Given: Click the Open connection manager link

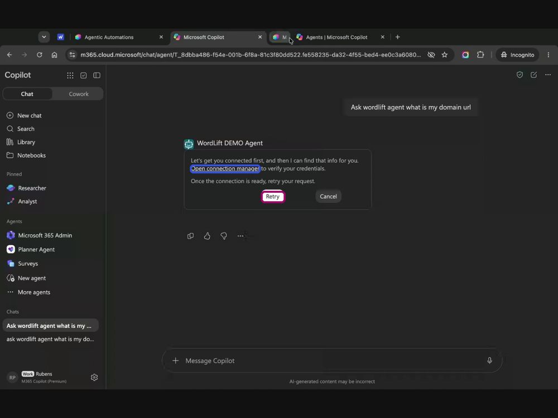Looking at the screenshot, I should (x=225, y=168).
